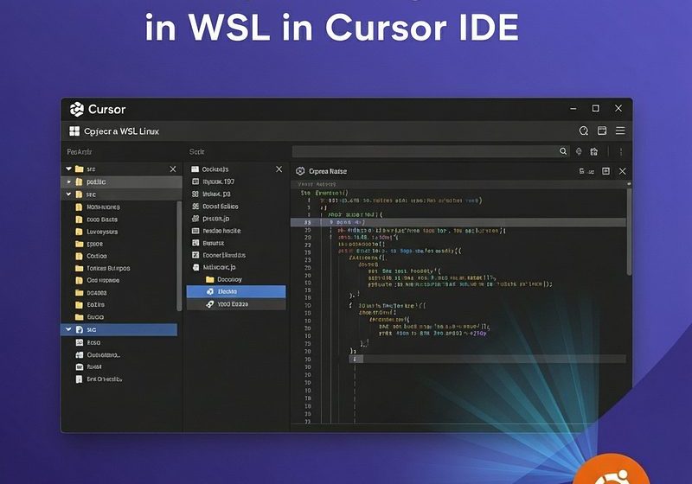
Task: Click the file icon of Eat Oriectlt
Action: (79, 379)
